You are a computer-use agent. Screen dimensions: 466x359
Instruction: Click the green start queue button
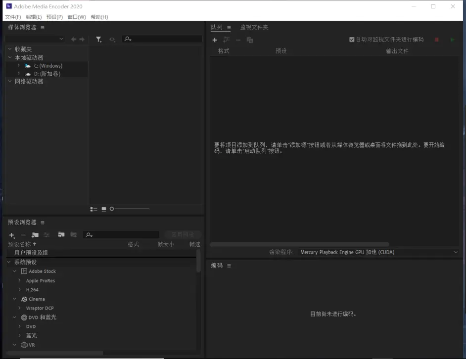452,40
